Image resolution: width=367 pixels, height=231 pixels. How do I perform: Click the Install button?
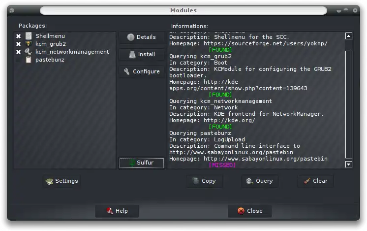[x=142, y=54]
